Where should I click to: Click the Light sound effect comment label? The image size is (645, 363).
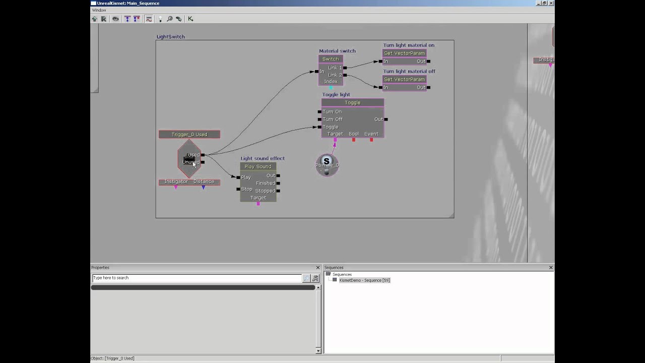point(263,158)
